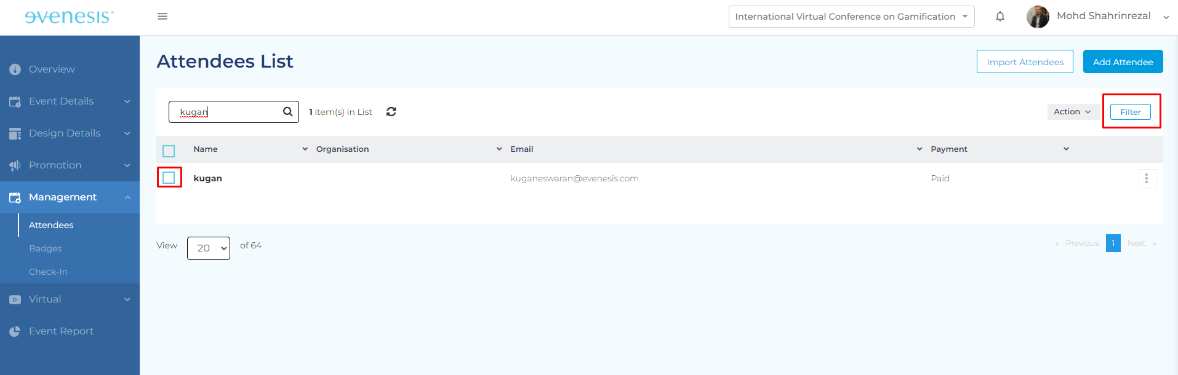Viewport: 1178px width, 375px height.
Task: Click the Payment column header
Action: click(x=948, y=149)
